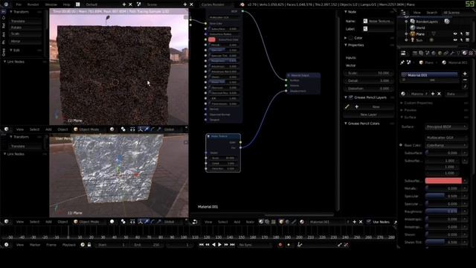Screen dimensions: 476x268
Task: Open Object Mode dropdown in upper viewport
Action: (89, 130)
